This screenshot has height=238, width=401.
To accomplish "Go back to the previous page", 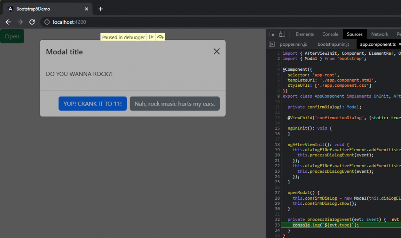I will (8, 22).
